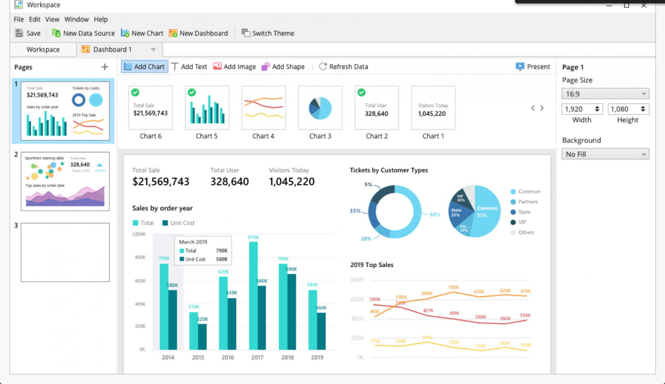Image resolution: width=665 pixels, height=384 pixels.
Task: Open the 16:9 page size dropdown
Action: pos(605,94)
